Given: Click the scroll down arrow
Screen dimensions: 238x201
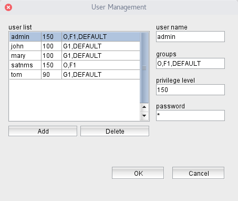Looking at the screenshot, I should tap(144, 116).
